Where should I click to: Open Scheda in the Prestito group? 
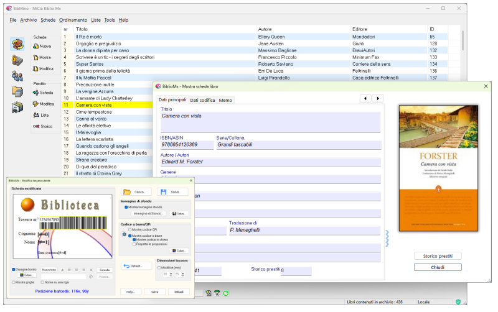coord(43,93)
